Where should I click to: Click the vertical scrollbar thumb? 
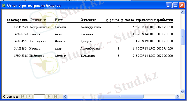click(x=182, y=37)
